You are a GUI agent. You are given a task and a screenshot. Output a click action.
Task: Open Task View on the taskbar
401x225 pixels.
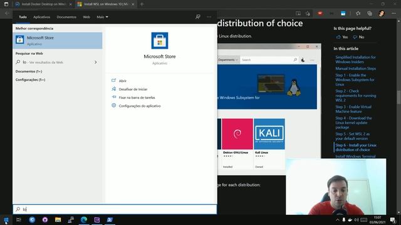pos(19,219)
